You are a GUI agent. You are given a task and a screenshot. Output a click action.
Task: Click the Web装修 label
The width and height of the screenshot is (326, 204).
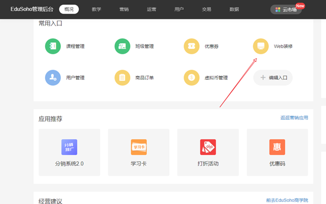[x=283, y=46]
